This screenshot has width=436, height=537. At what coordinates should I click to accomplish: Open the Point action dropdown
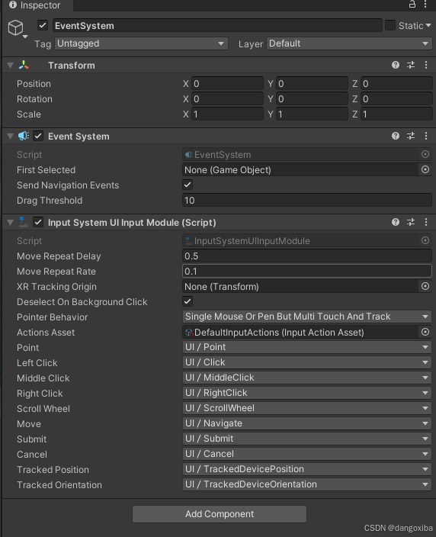click(307, 347)
